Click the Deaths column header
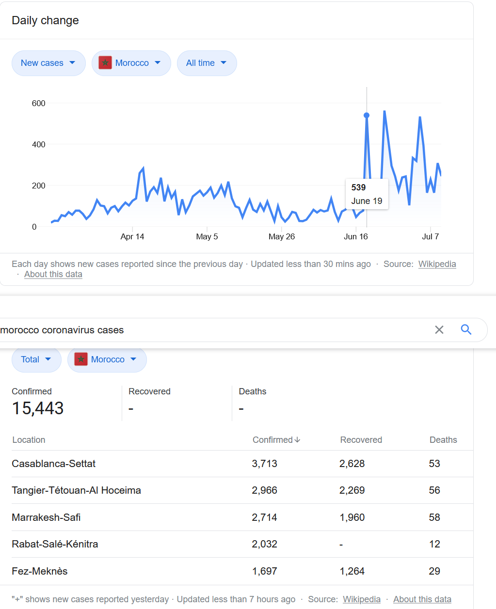The width and height of the screenshot is (496, 609). [443, 440]
